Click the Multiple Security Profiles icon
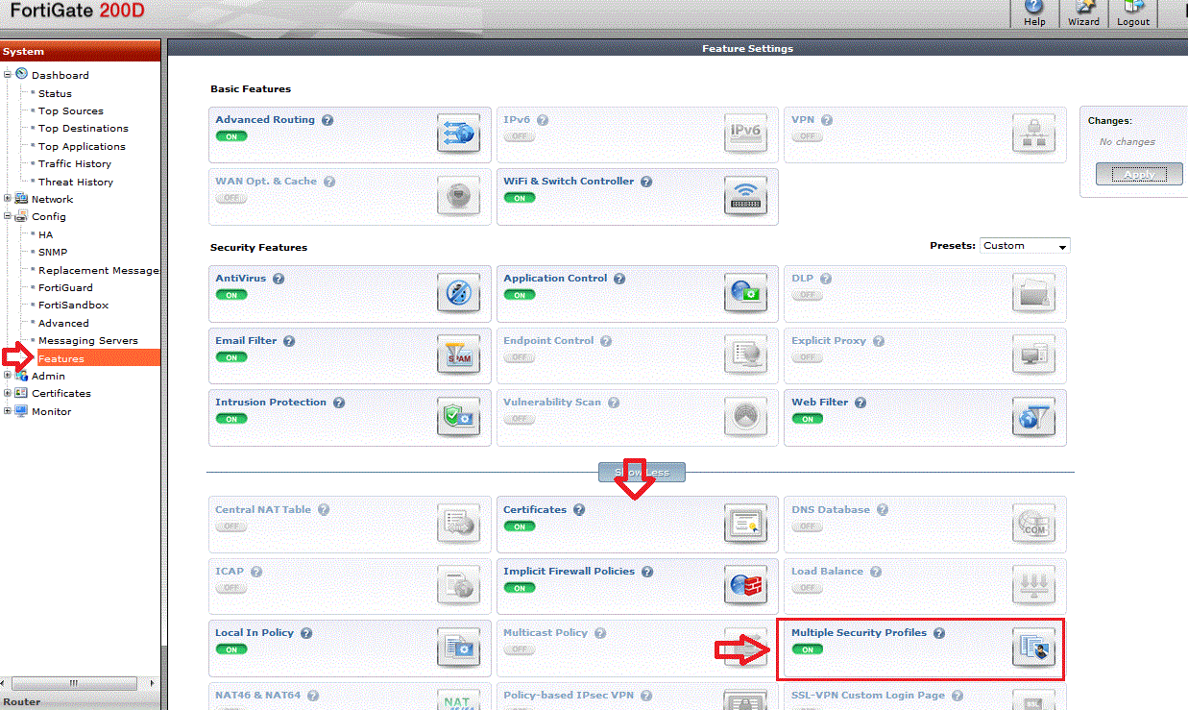This screenshot has height=710, width=1188. (x=1033, y=648)
